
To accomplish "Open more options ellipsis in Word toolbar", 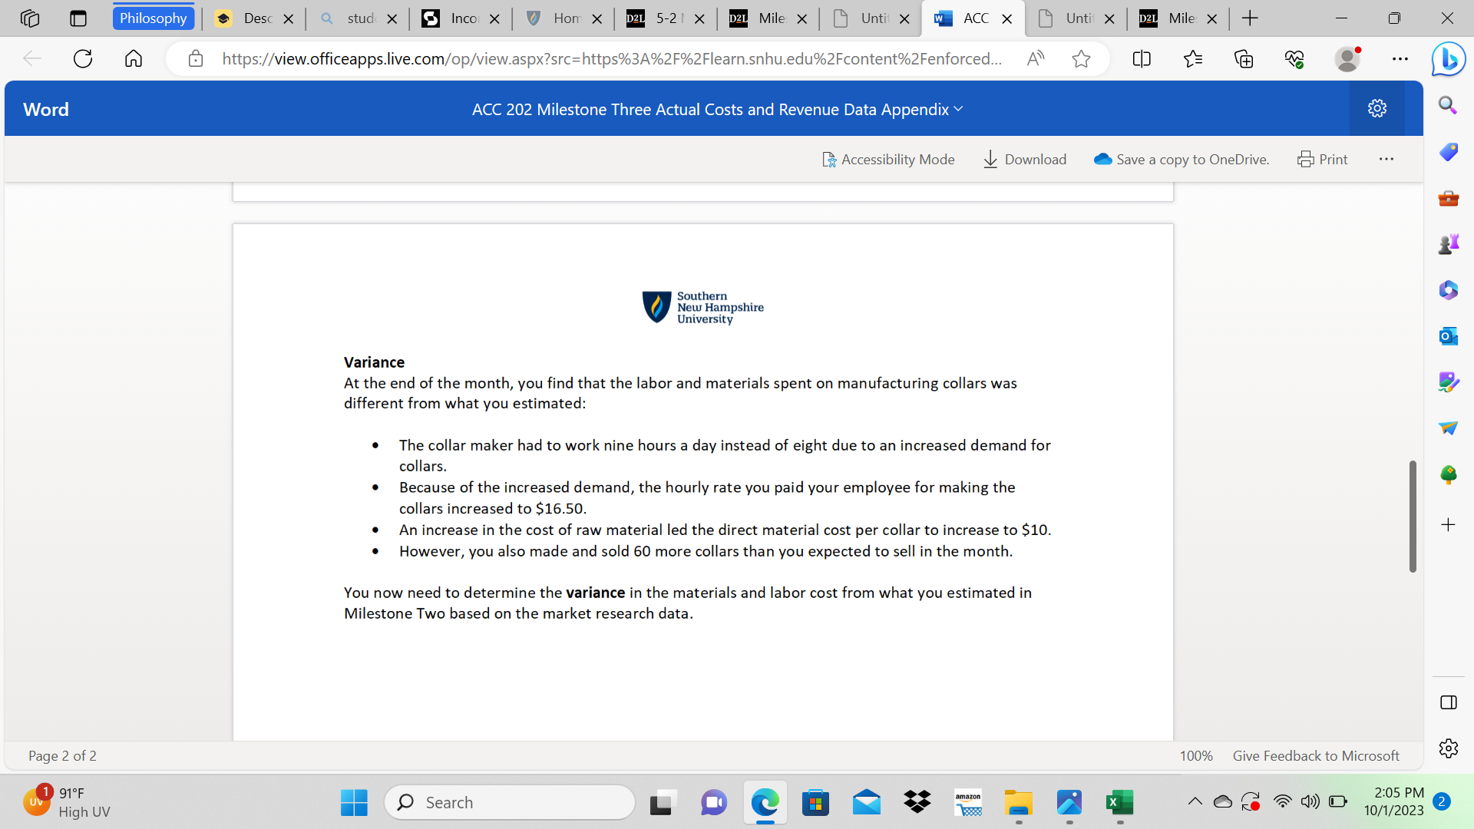I will click(x=1386, y=159).
